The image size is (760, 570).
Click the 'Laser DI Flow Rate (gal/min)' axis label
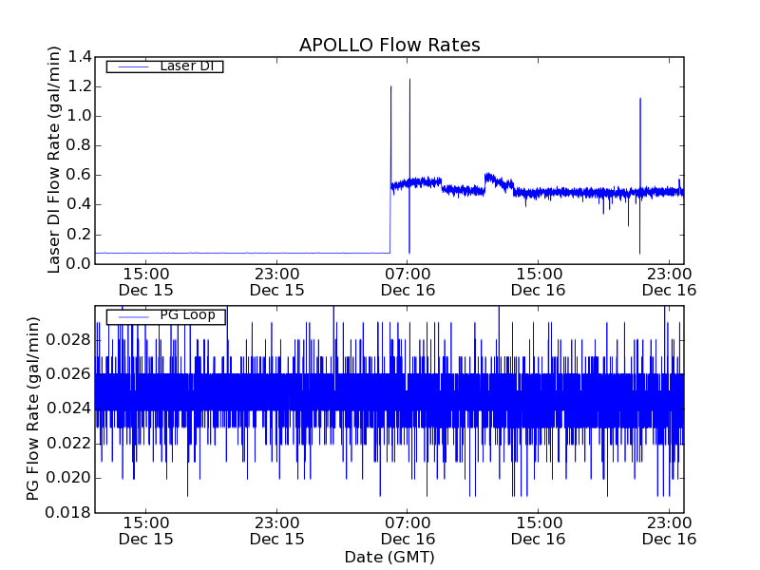(x=54, y=160)
